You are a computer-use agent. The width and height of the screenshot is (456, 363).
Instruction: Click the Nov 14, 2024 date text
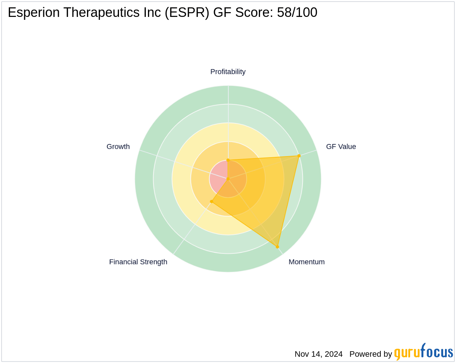[x=318, y=354]
